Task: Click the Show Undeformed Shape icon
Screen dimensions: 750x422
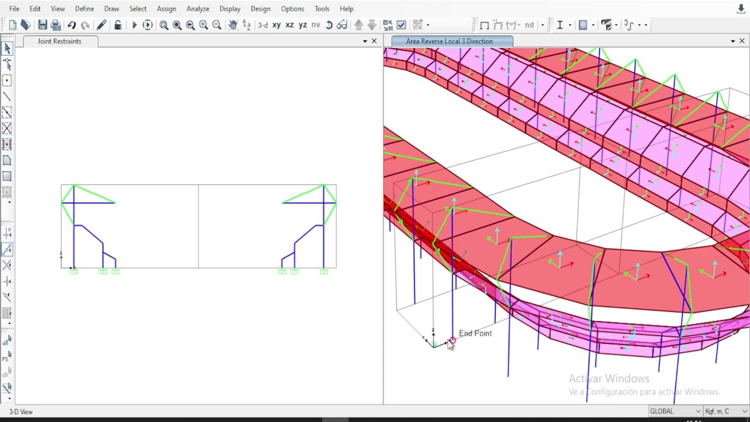Action: (485, 25)
